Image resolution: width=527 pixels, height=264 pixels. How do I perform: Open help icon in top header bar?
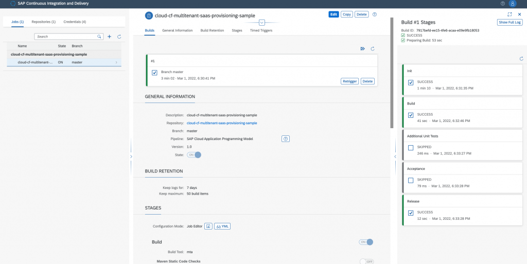pos(502,4)
